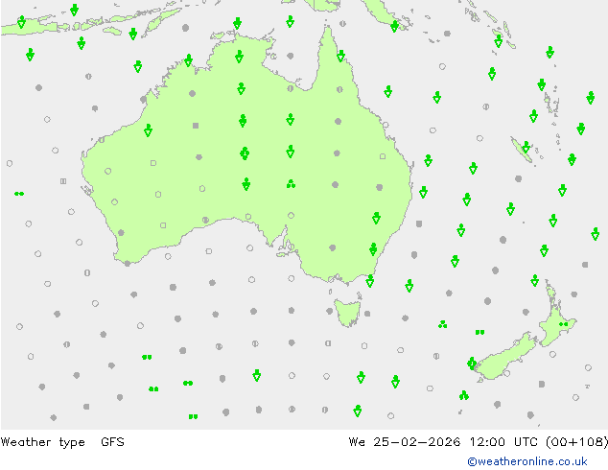Click three-dot shower symbol in central Australia
This screenshot has height=470, width=608.
291,184
